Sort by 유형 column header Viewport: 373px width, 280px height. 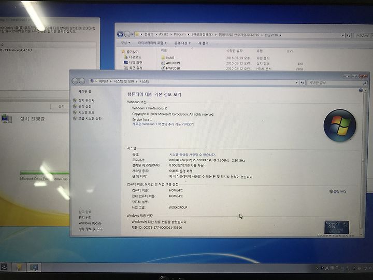click(260, 51)
